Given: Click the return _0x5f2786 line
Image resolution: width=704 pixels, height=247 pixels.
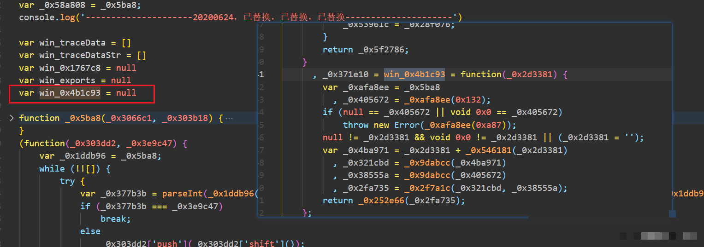Looking at the screenshot, I should [x=366, y=50].
